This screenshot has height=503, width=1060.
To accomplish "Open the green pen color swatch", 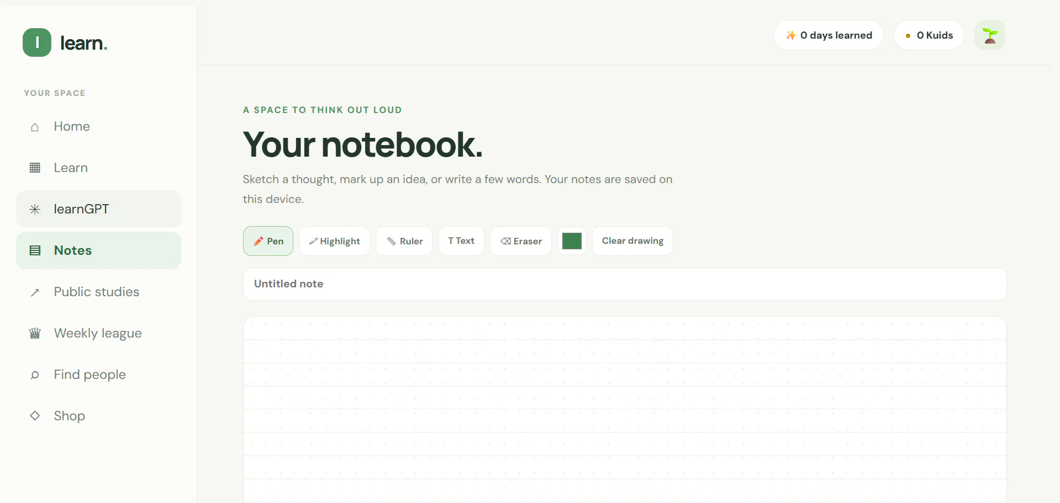I will 572,241.
